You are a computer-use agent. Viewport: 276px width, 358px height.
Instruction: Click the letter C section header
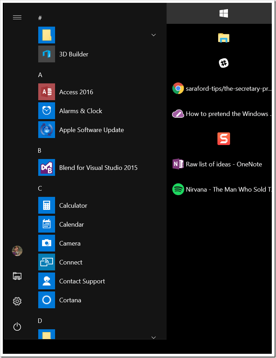[40, 188]
